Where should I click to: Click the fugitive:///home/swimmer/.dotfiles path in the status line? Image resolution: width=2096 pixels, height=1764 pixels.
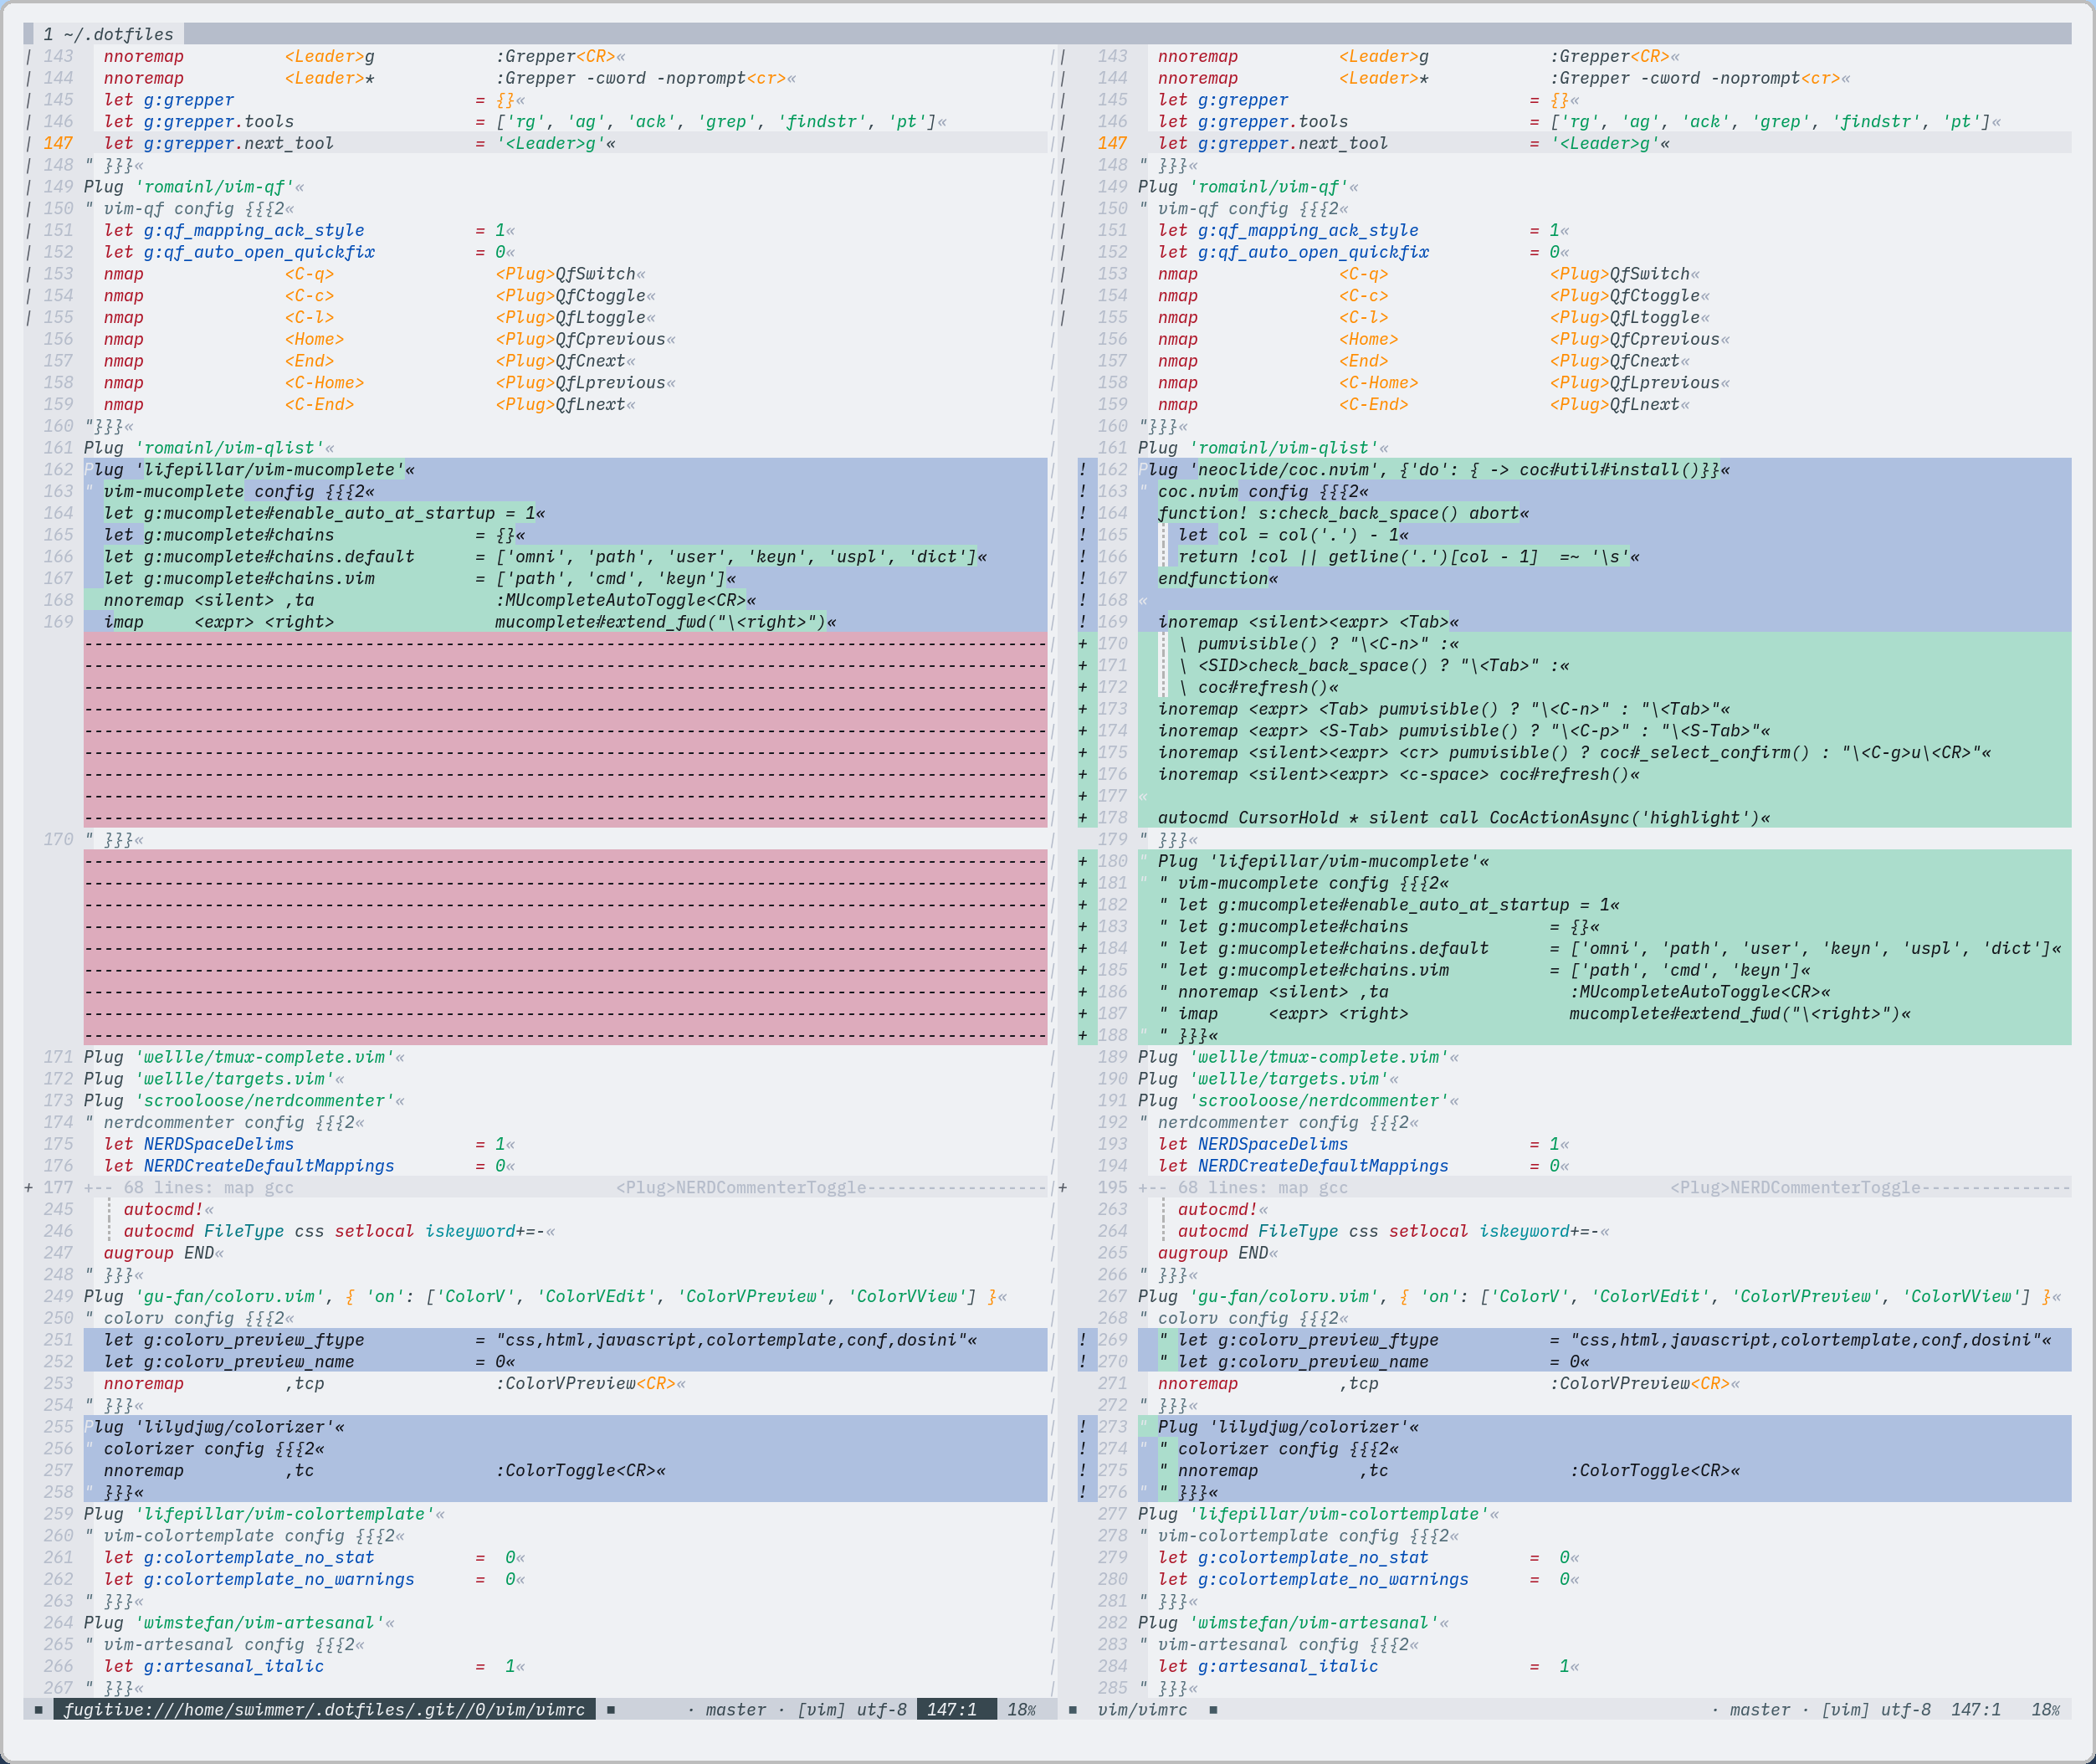tap(324, 1710)
